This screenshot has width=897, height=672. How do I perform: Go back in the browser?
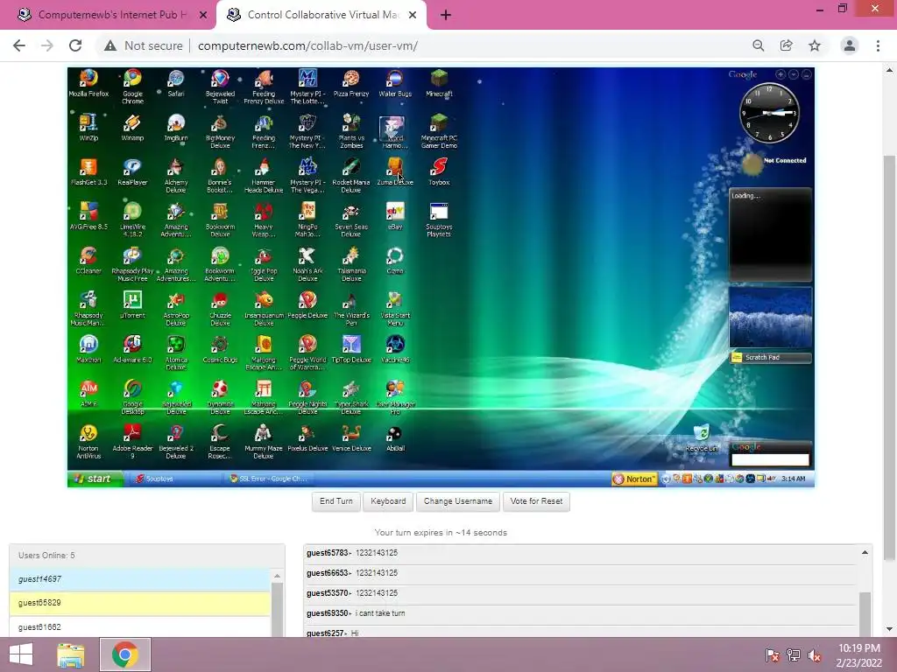pyautogui.click(x=19, y=45)
